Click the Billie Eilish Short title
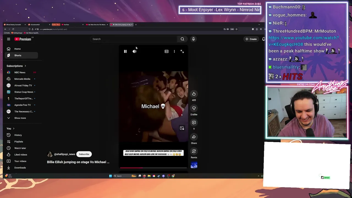Screen dimensions: 352x198 pyautogui.click(x=78, y=162)
